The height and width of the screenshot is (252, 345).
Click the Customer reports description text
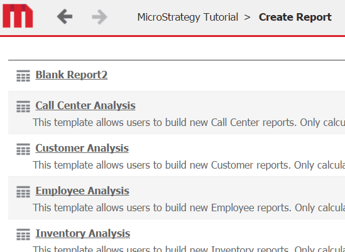coord(189,165)
